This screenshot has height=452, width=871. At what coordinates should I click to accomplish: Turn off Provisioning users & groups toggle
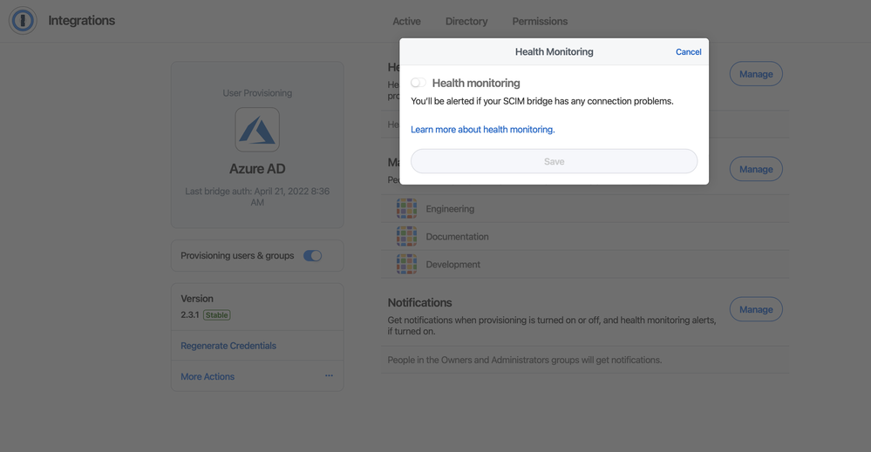[x=312, y=256]
